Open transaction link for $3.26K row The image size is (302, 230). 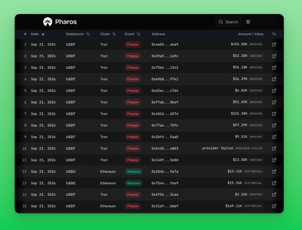(274, 194)
